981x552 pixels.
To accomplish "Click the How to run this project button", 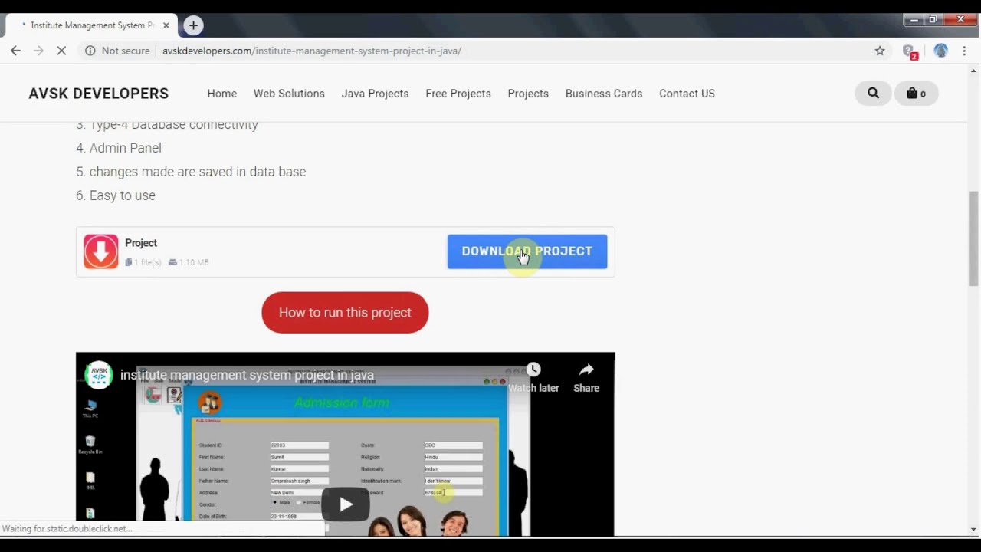I will point(345,312).
